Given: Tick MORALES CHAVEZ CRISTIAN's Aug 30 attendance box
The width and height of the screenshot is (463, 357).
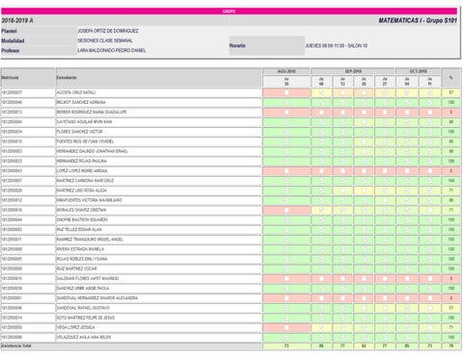Looking at the screenshot, I should pos(286,210).
